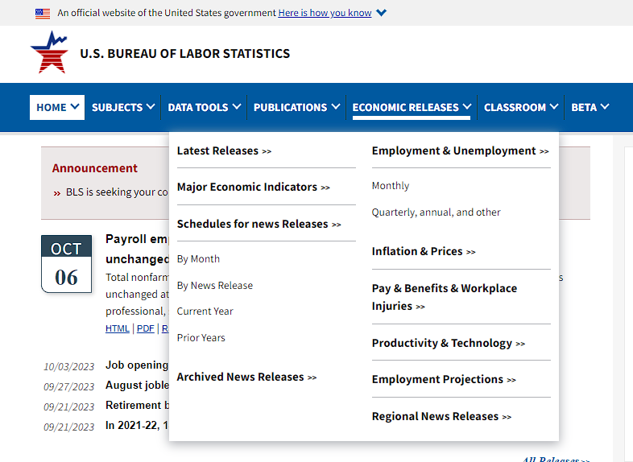Open the SUBJECTS menu
The image size is (633, 462).
point(123,107)
